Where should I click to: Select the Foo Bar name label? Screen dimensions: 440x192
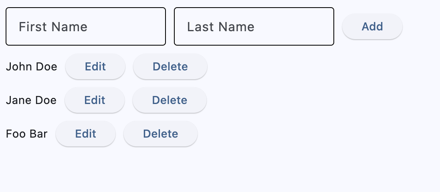[27, 134]
